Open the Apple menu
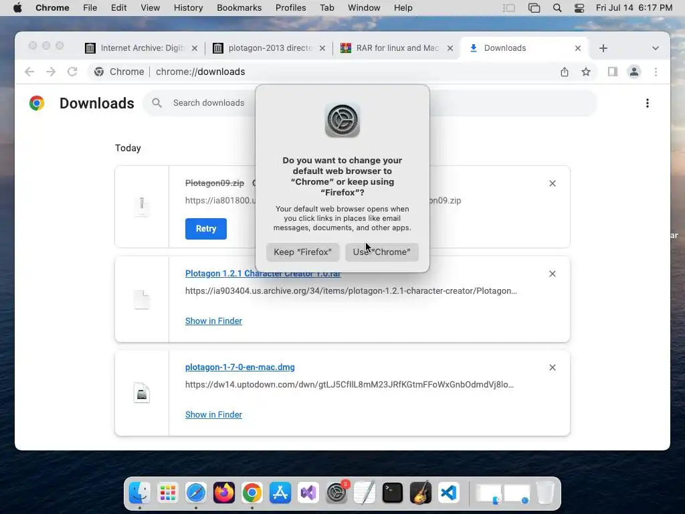Image resolution: width=685 pixels, height=514 pixels. click(x=17, y=8)
